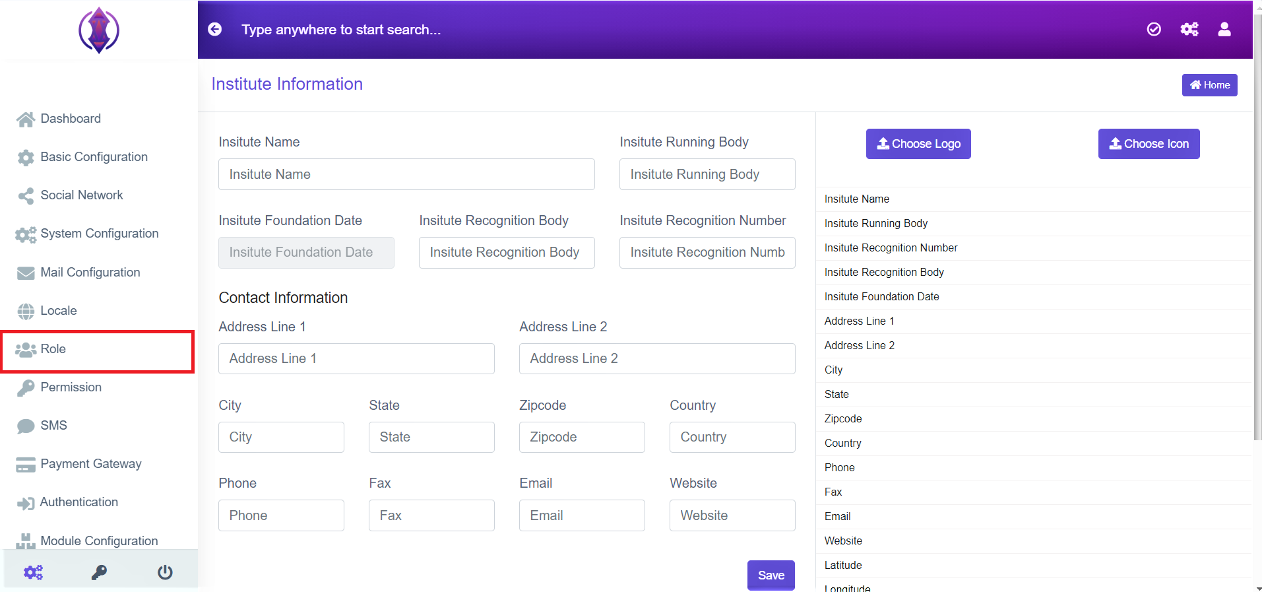Open Module Configuration menu item
This screenshot has width=1262, height=592.
coord(99,541)
